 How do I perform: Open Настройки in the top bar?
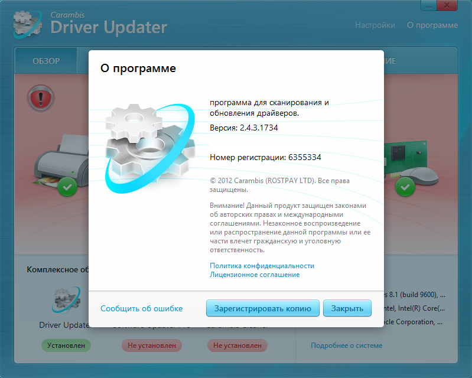375,25
